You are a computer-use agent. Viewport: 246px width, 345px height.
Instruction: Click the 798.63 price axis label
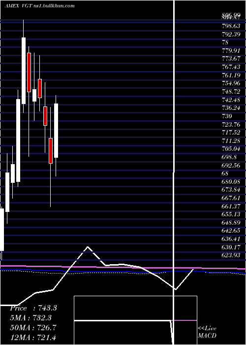231,26
